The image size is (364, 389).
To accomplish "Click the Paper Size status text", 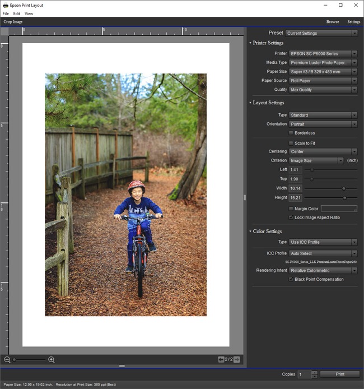I will (x=28, y=385).
